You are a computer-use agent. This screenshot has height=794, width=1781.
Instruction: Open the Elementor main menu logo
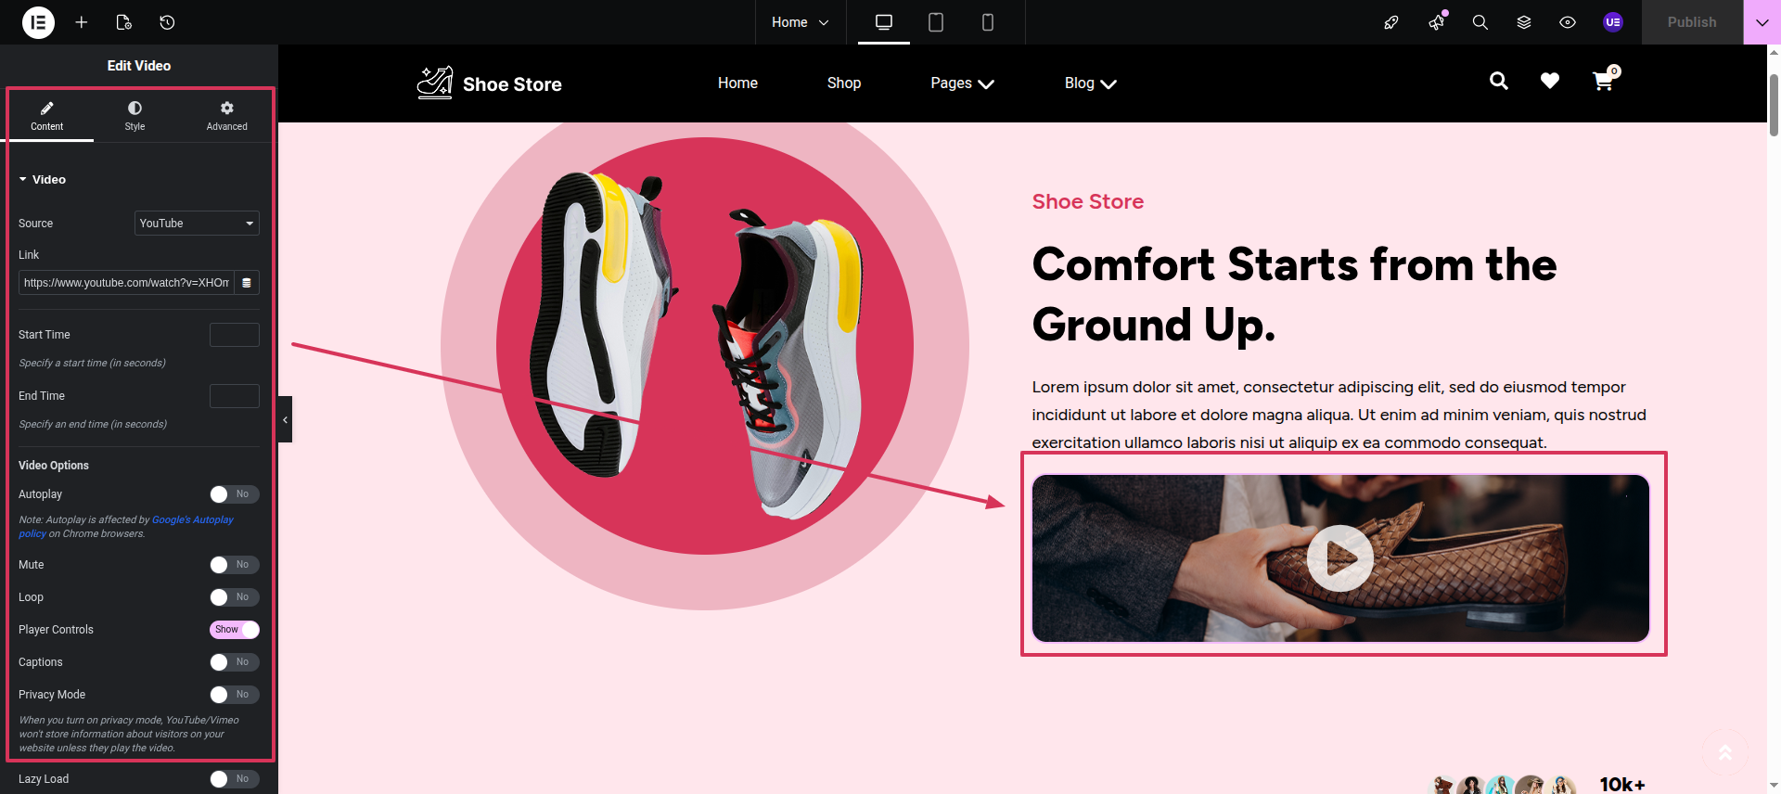[x=38, y=22]
